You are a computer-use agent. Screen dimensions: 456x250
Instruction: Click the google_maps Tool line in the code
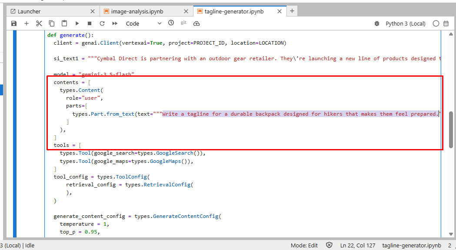126,161
